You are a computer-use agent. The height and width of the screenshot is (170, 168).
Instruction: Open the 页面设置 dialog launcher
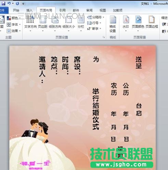pos(104,37)
